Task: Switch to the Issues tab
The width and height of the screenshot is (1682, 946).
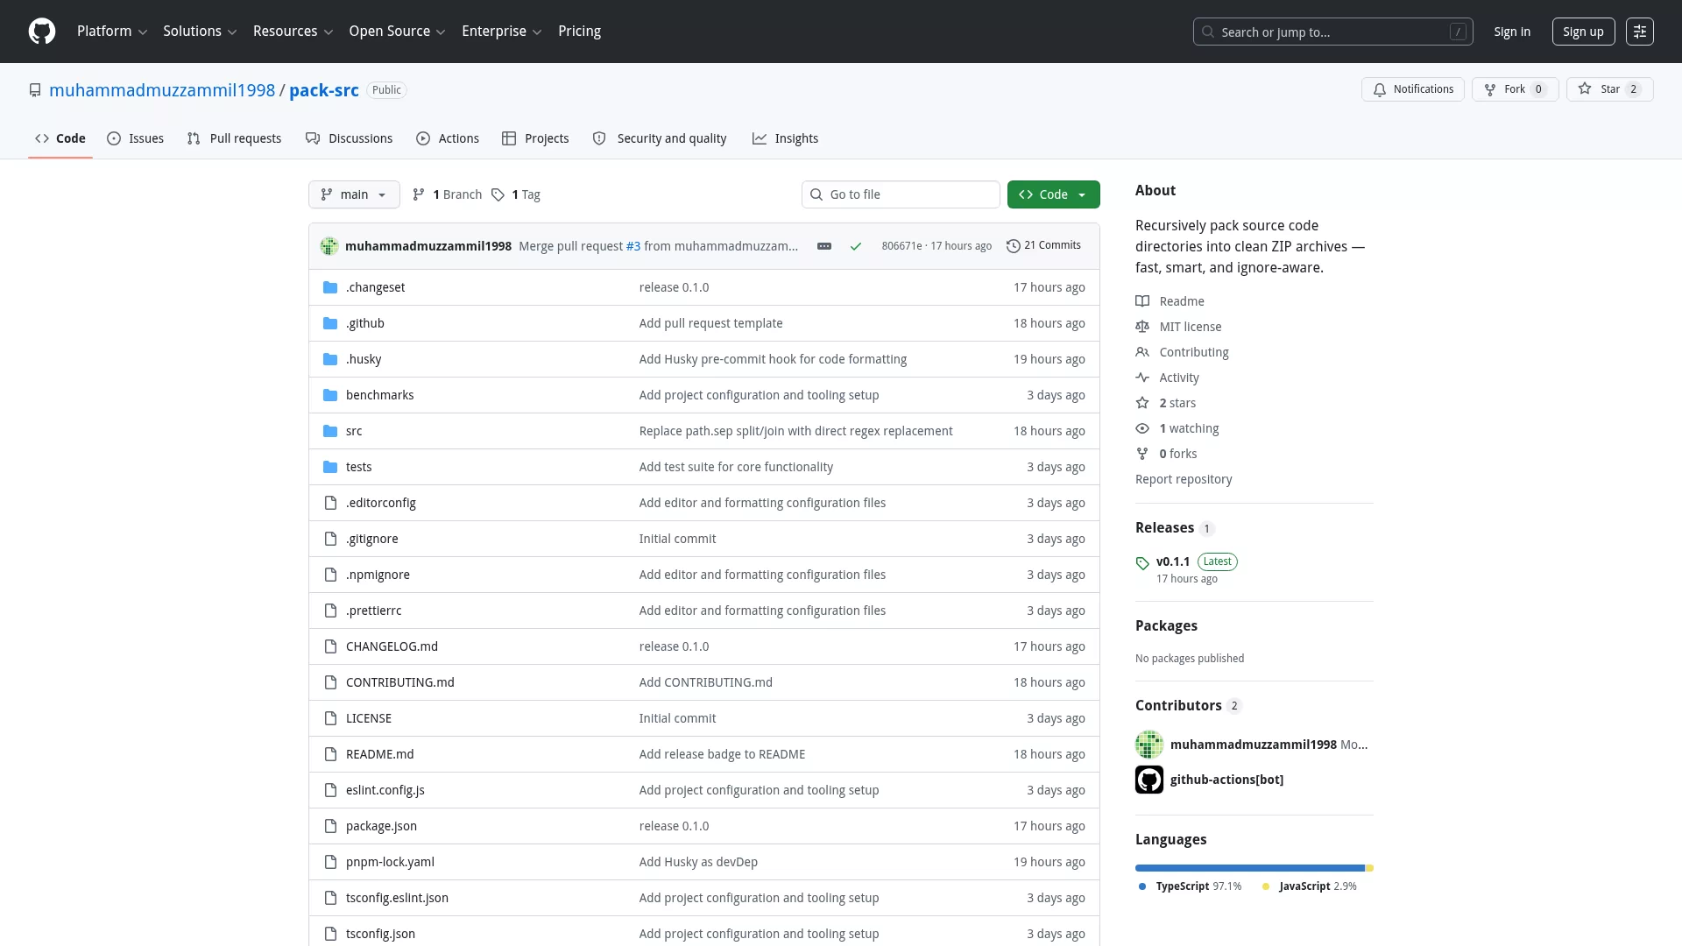Action: click(x=135, y=138)
